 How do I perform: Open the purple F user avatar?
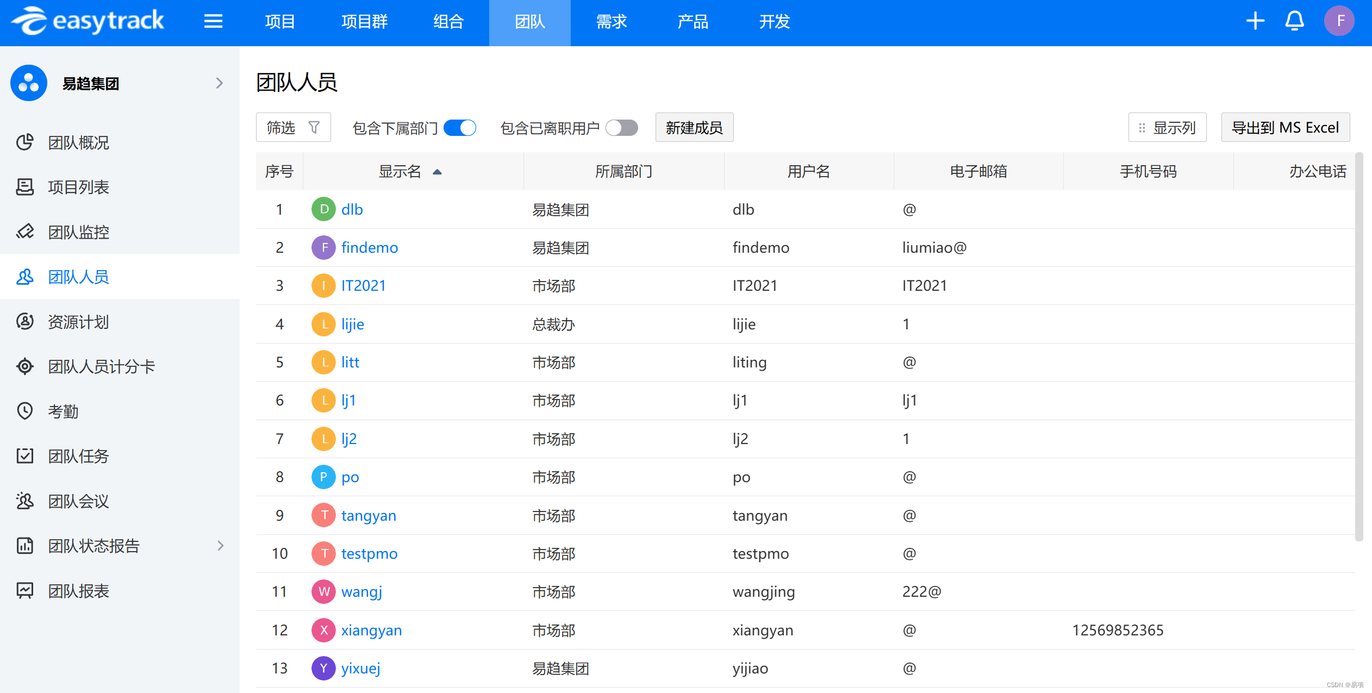pos(1340,21)
